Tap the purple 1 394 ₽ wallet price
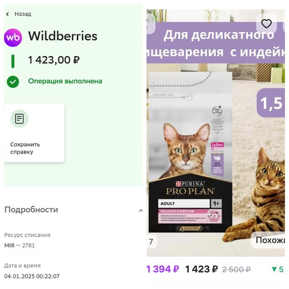 [163, 269]
